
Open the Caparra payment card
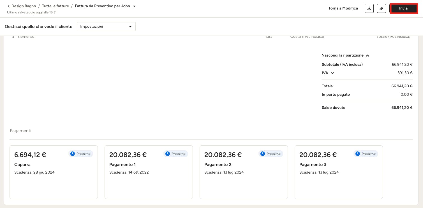pos(54,172)
